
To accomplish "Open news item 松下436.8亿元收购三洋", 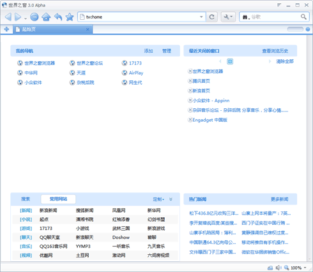I will [x=214, y=213].
